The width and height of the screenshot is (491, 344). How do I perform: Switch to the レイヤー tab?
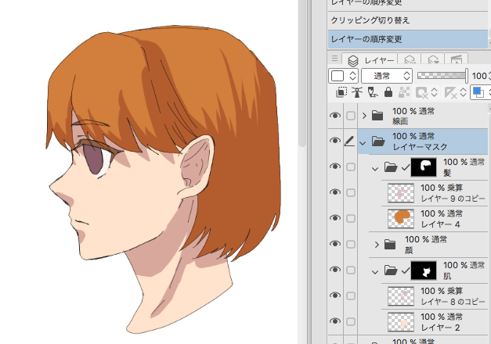coord(373,59)
